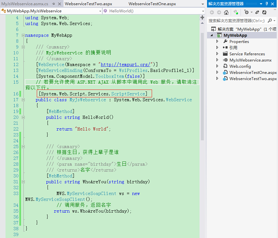Switch to the WebserviceTestTwo.aspx tab
278x238 pixels.
89,4
